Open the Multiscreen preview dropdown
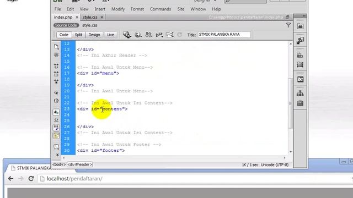353x198 pixels. coord(127,35)
